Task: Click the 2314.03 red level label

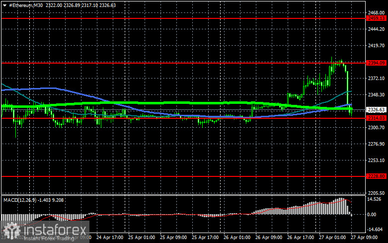Action: click(376, 118)
